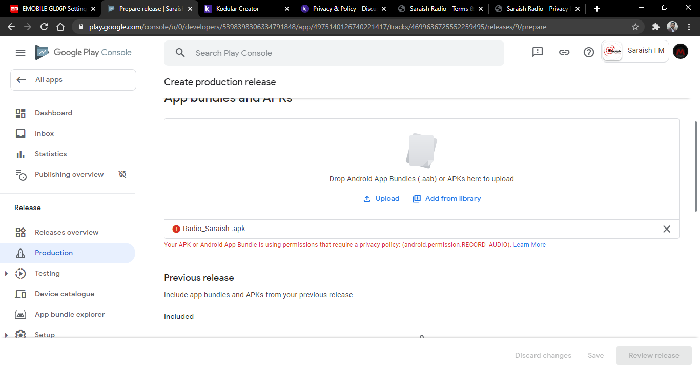Open the Chrome profile avatar
700x373 pixels.
tap(672, 27)
